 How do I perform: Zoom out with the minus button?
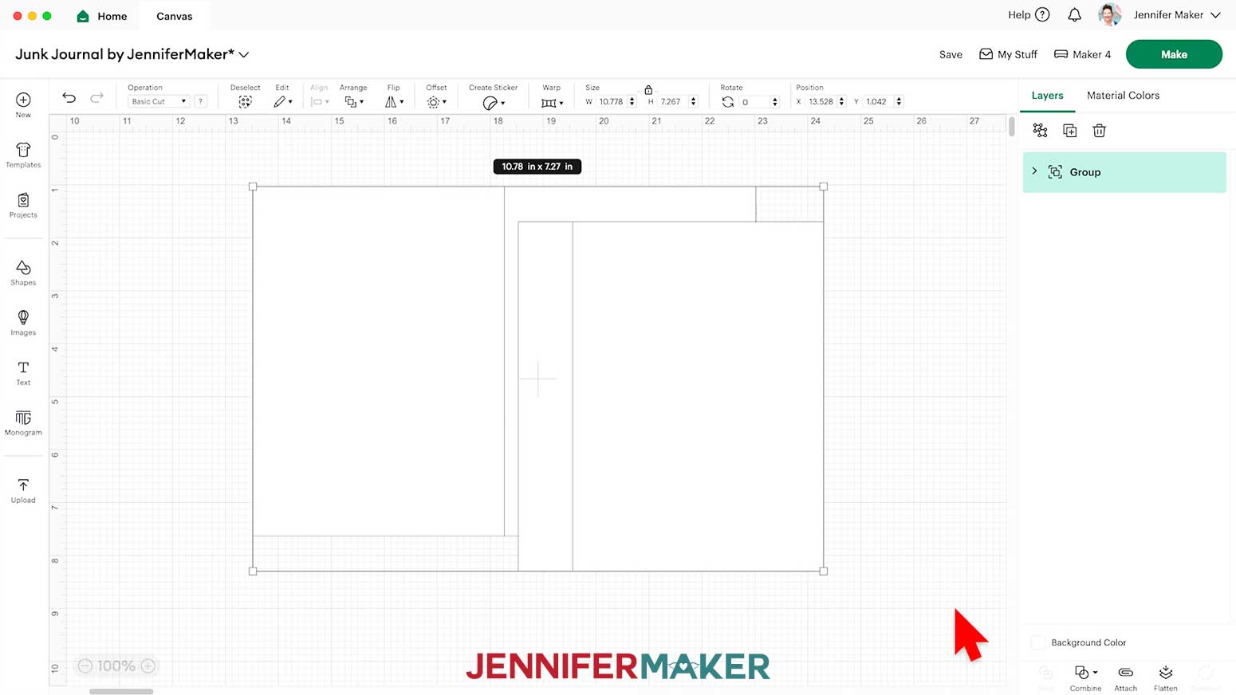[x=85, y=666]
